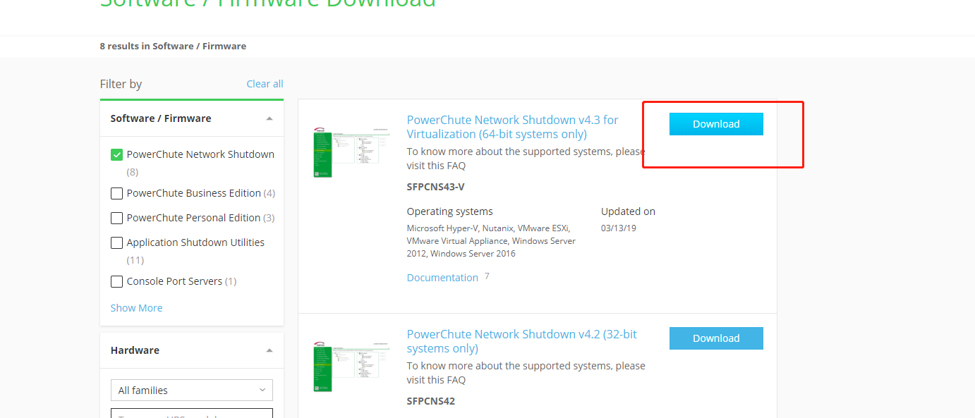The height and width of the screenshot is (418, 975).
Task: Click the v4.2 product thumbnail image
Action: pos(351,367)
